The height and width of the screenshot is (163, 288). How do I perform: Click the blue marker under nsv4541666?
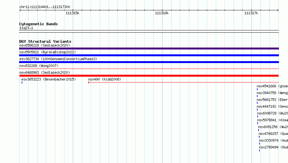257,89
